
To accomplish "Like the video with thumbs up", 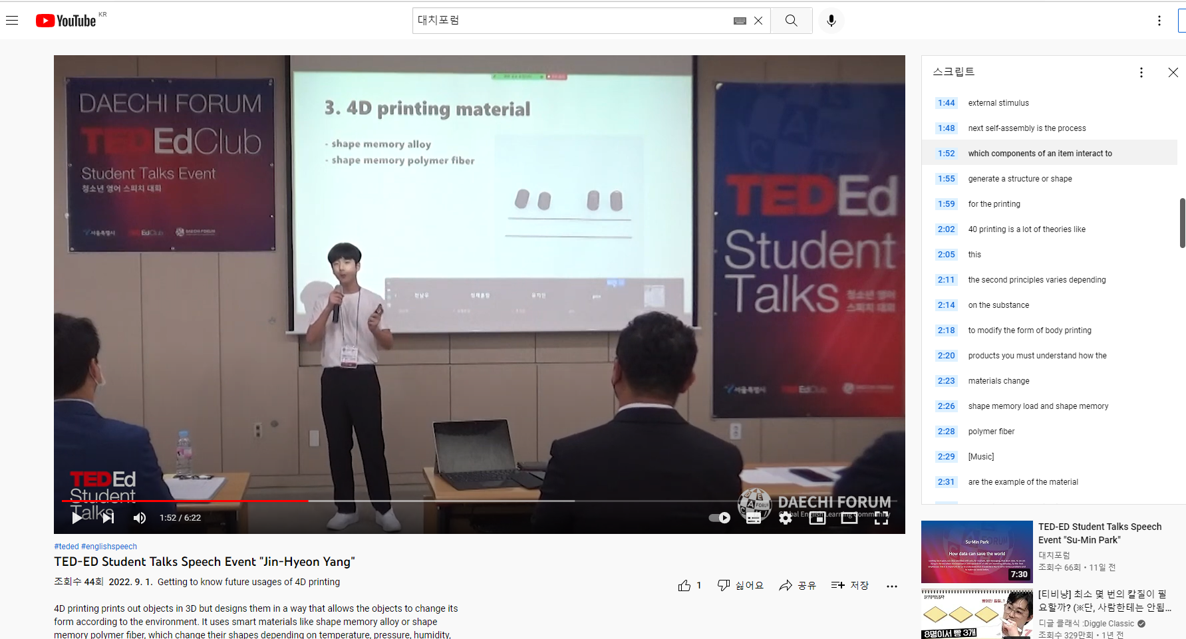I will click(x=684, y=586).
